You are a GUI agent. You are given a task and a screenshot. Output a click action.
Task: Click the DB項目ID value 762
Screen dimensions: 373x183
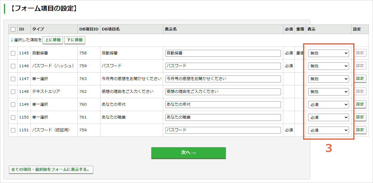[83, 92]
